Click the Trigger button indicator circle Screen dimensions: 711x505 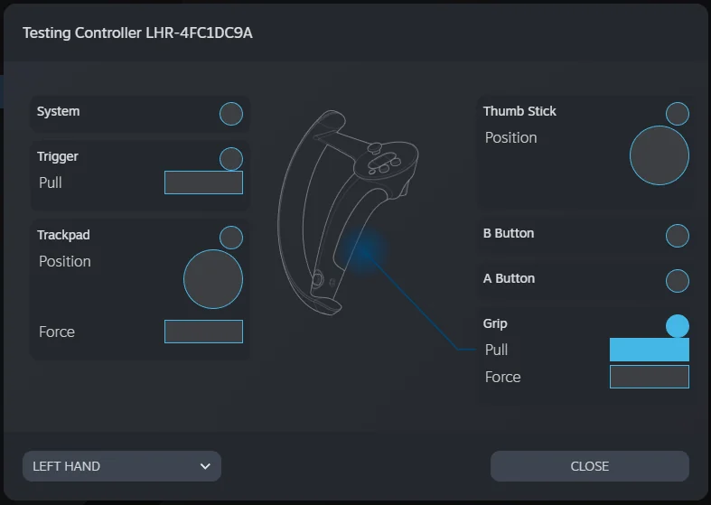point(231,159)
